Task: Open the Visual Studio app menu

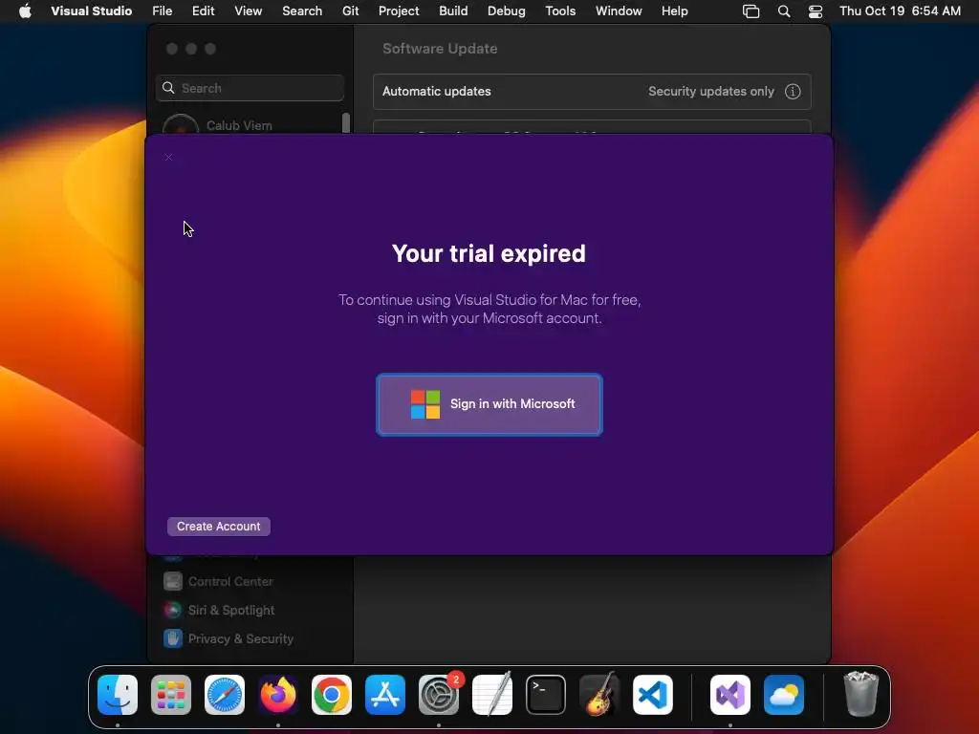Action: pyautogui.click(x=91, y=11)
